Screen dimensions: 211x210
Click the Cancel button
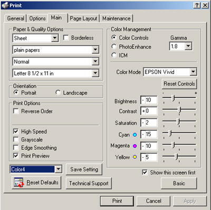(x=154, y=201)
